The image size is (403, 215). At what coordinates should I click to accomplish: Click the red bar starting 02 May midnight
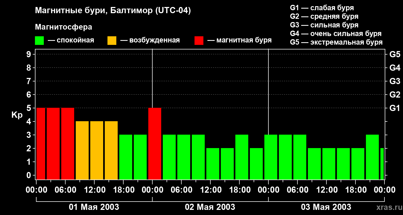coord(155,144)
